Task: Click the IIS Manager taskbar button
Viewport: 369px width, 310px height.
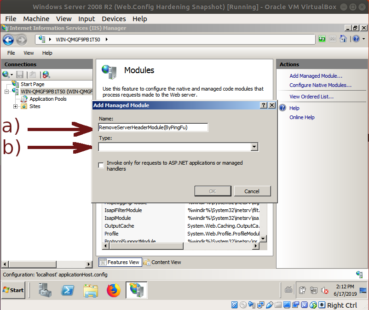Action: point(137,290)
